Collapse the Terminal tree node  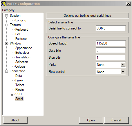(x=6, y=25)
